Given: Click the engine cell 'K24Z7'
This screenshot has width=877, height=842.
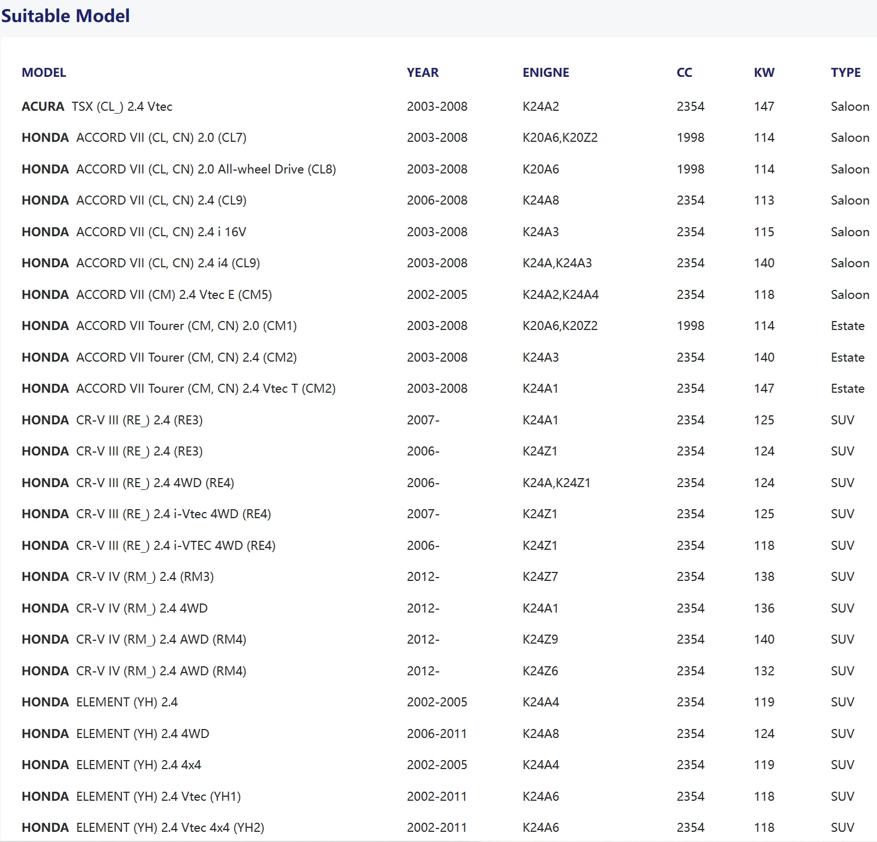Looking at the screenshot, I should (540, 576).
